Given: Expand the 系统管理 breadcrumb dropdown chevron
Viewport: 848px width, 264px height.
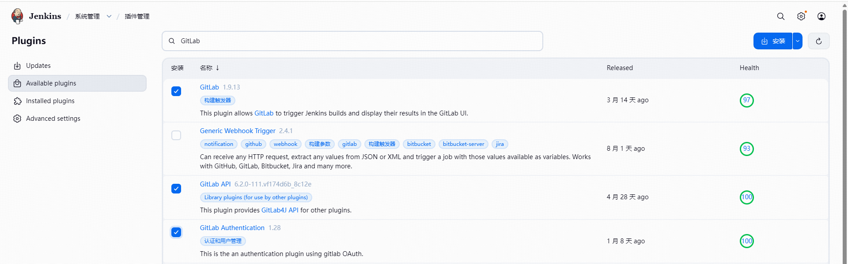Looking at the screenshot, I should click(x=109, y=16).
